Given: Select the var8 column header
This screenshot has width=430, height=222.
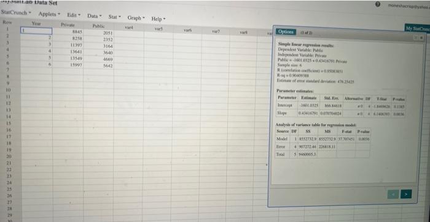Looking at the screenshot, I should (x=243, y=32).
